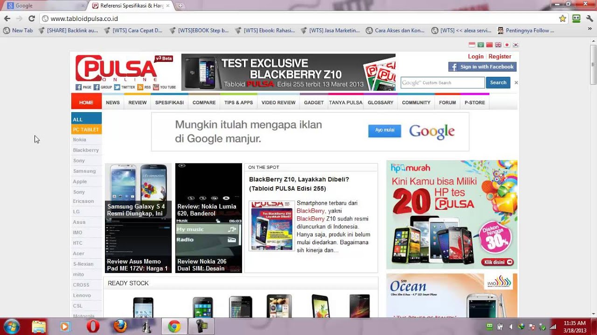Open the Windows Start button
The image size is (597, 335).
[11, 326]
